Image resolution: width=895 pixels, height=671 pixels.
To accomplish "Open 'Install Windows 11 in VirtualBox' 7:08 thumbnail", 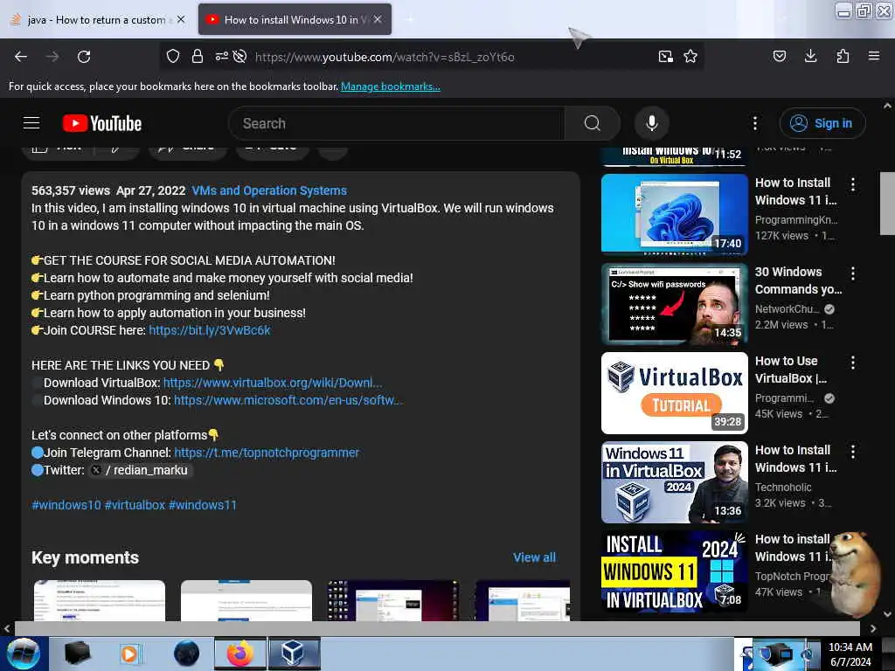I will click(x=674, y=571).
